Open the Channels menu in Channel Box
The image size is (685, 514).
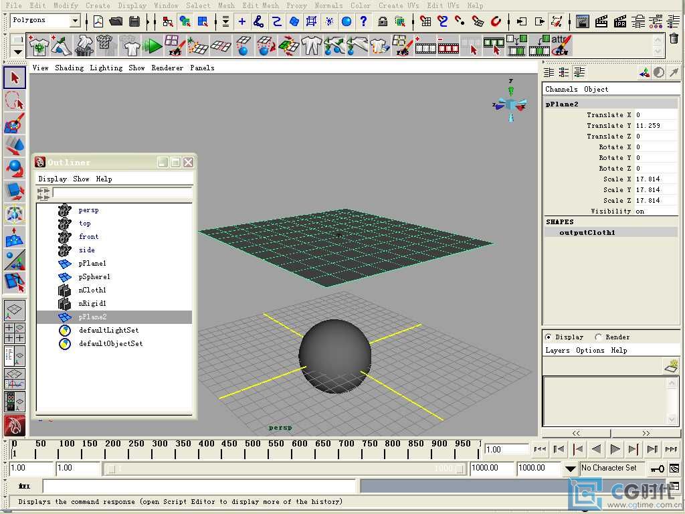click(x=561, y=89)
